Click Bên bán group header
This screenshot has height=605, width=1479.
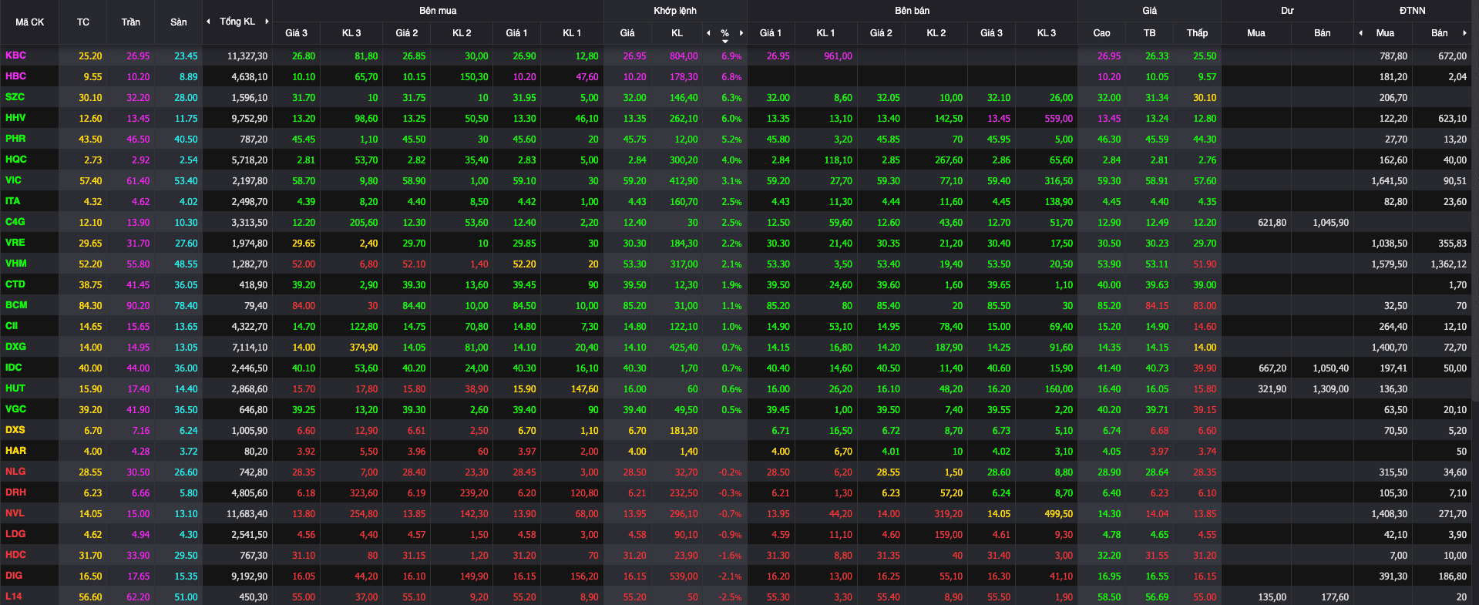(x=913, y=11)
